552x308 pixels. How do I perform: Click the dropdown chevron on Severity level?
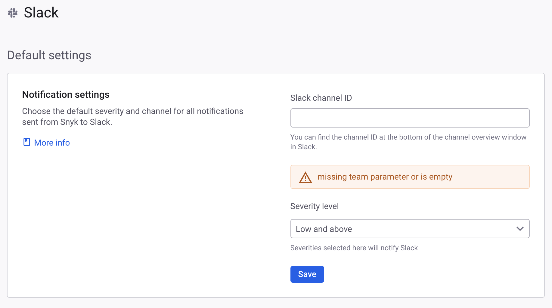pyautogui.click(x=520, y=229)
